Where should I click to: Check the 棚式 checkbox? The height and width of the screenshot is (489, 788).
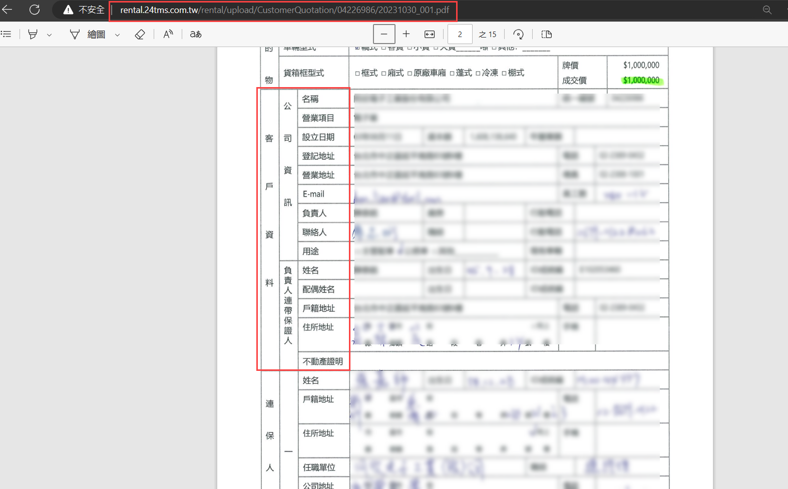click(x=504, y=73)
